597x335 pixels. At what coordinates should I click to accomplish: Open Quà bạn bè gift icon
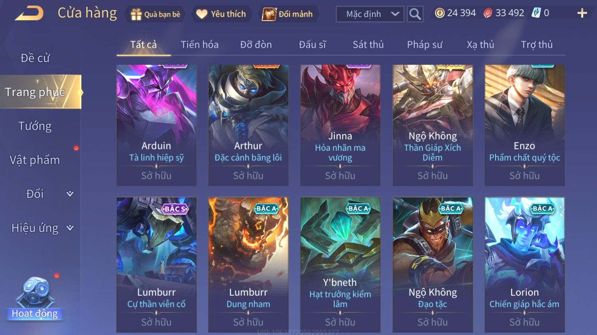tap(136, 14)
